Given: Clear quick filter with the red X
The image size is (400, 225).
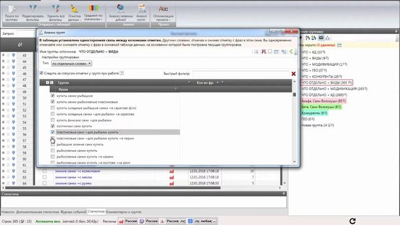Looking at the screenshot, I should 294,74.
